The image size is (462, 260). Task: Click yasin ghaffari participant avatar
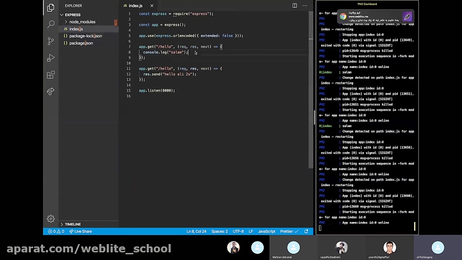(390, 248)
